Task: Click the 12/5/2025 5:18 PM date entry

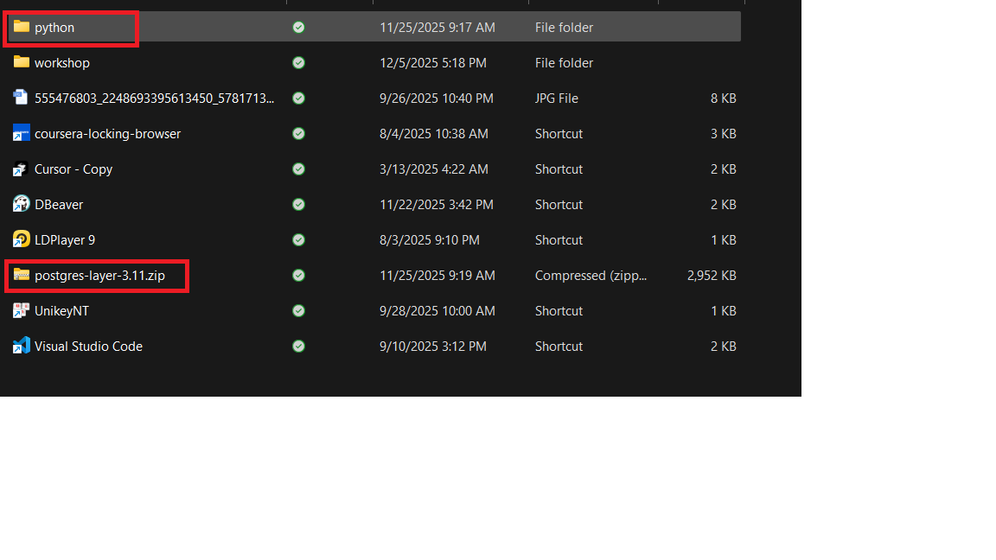Action: [433, 63]
